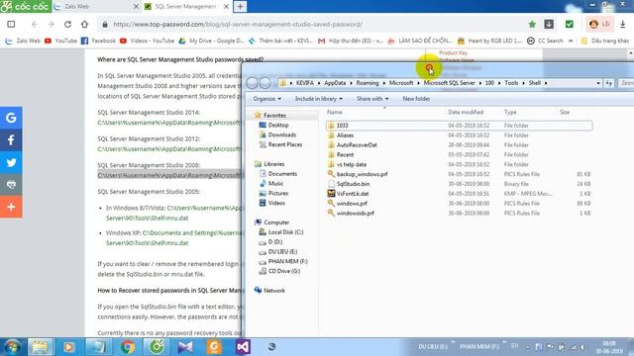634x356 pixels.
Task: Open the Windows Start button
Action: point(12,347)
